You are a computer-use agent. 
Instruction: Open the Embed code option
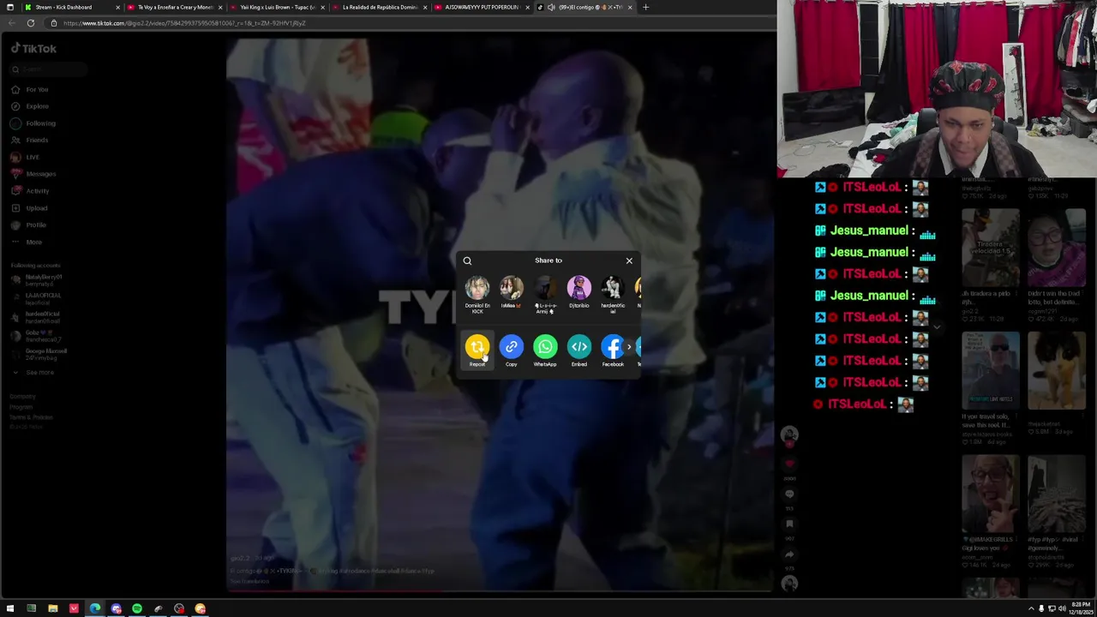(x=579, y=347)
